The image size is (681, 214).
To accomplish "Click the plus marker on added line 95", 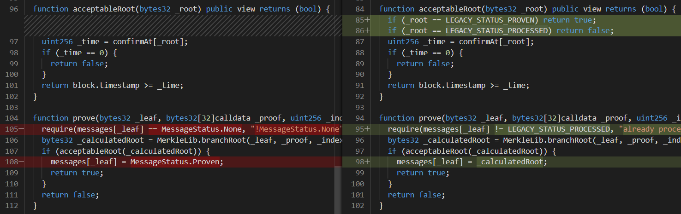I will 368,129.
